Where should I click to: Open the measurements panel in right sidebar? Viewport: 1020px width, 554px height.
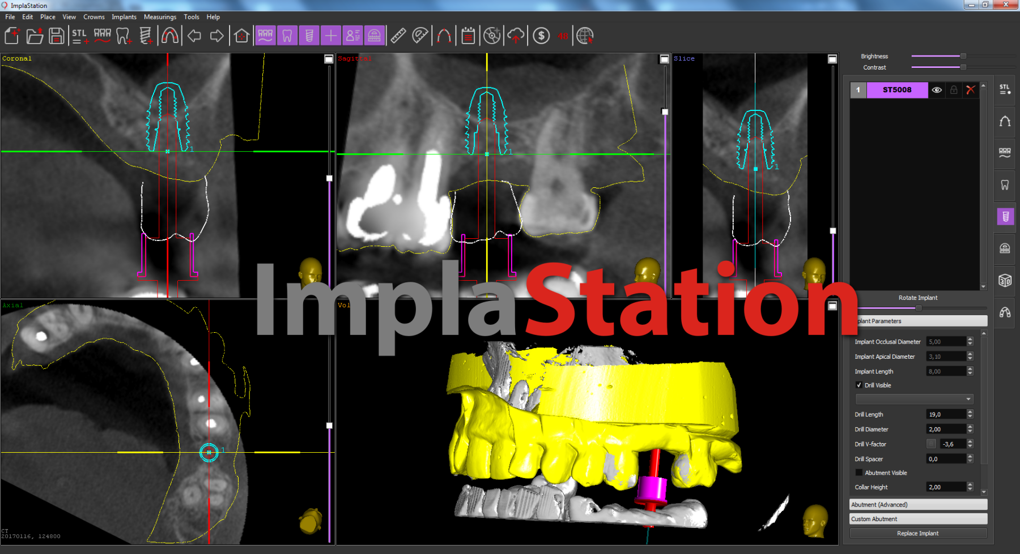pyautogui.click(x=1005, y=248)
